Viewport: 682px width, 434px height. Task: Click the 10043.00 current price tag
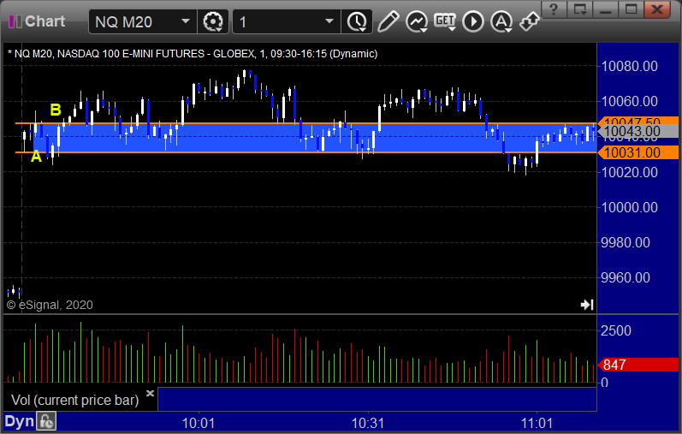coord(638,131)
